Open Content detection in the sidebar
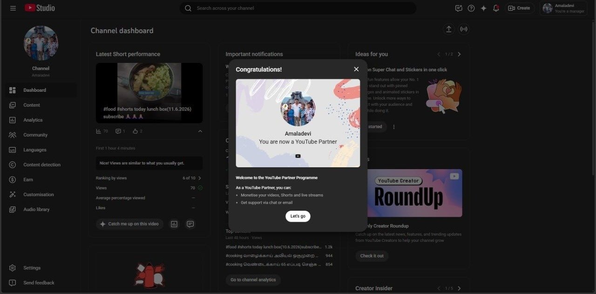596x294 pixels. coord(41,164)
